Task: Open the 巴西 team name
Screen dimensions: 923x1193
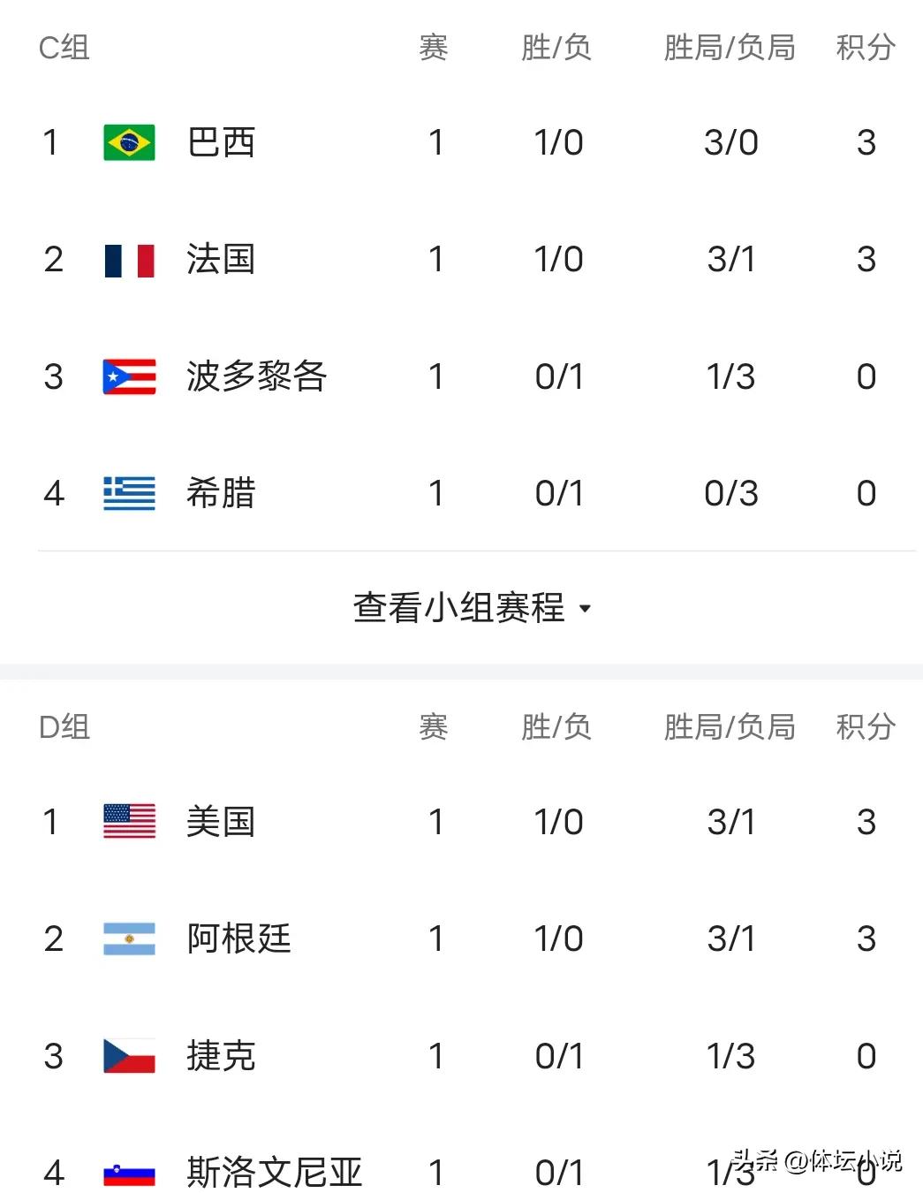Action: pyautogui.click(x=222, y=142)
